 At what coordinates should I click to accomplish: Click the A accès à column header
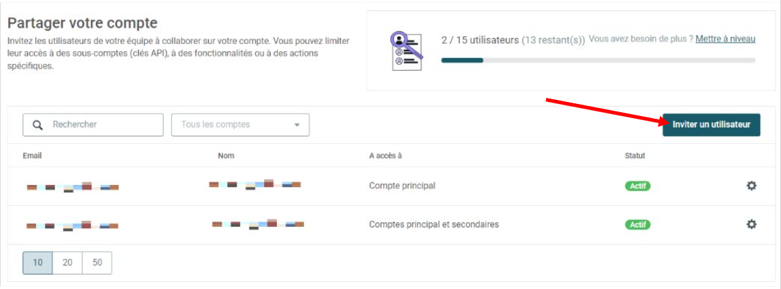click(x=385, y=156)
